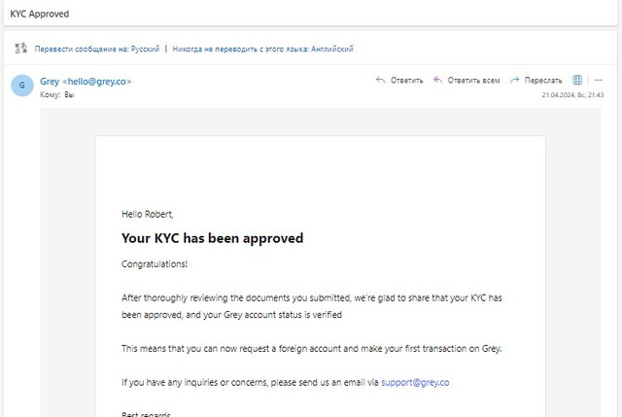Image resolution: width=622 pixels, height=417 pixels.
Task: Click sender name Grey <hello@grey.co>
Action: [x=86, y=82]
